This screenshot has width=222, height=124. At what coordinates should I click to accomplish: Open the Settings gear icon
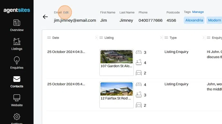pyautogui.click(x=17, y=117)
